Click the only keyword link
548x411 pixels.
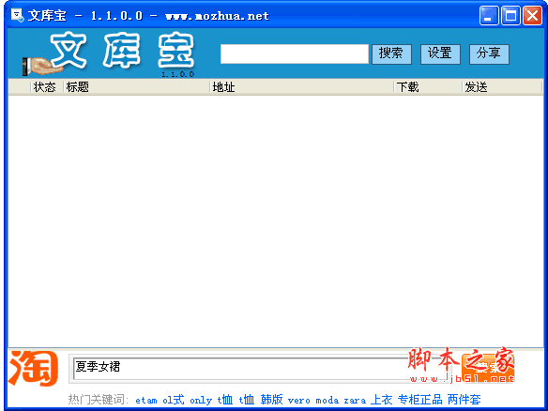[x=201, y=400]
